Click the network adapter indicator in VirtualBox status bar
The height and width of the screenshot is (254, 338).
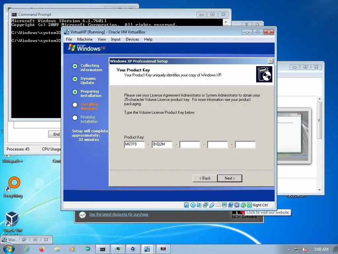(205, 205)
